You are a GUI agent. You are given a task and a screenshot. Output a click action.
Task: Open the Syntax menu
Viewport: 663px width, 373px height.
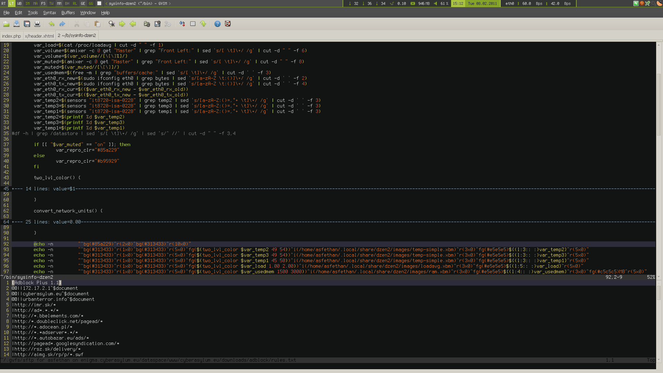[x=49, y=13]
